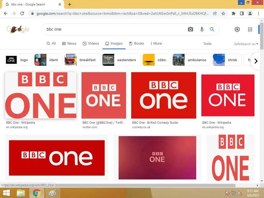Search by image camera icon
Image resolution: width=264 pixels, height=198 pixels.
191,29
